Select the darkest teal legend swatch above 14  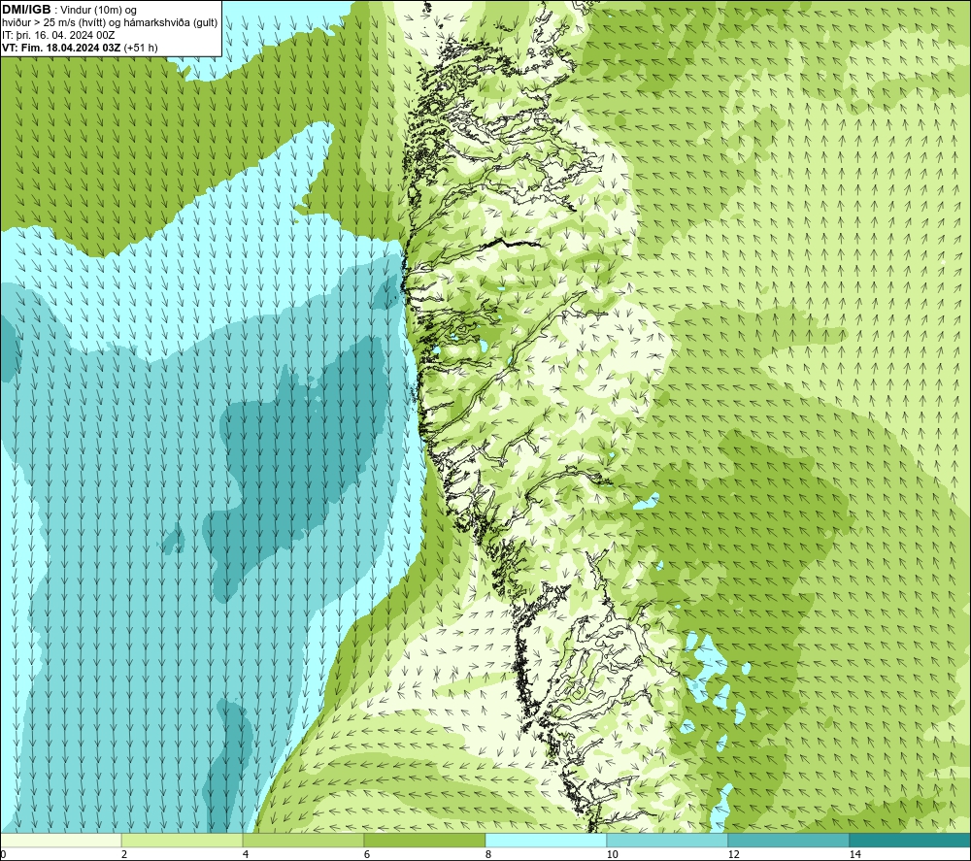pos(910,840)
